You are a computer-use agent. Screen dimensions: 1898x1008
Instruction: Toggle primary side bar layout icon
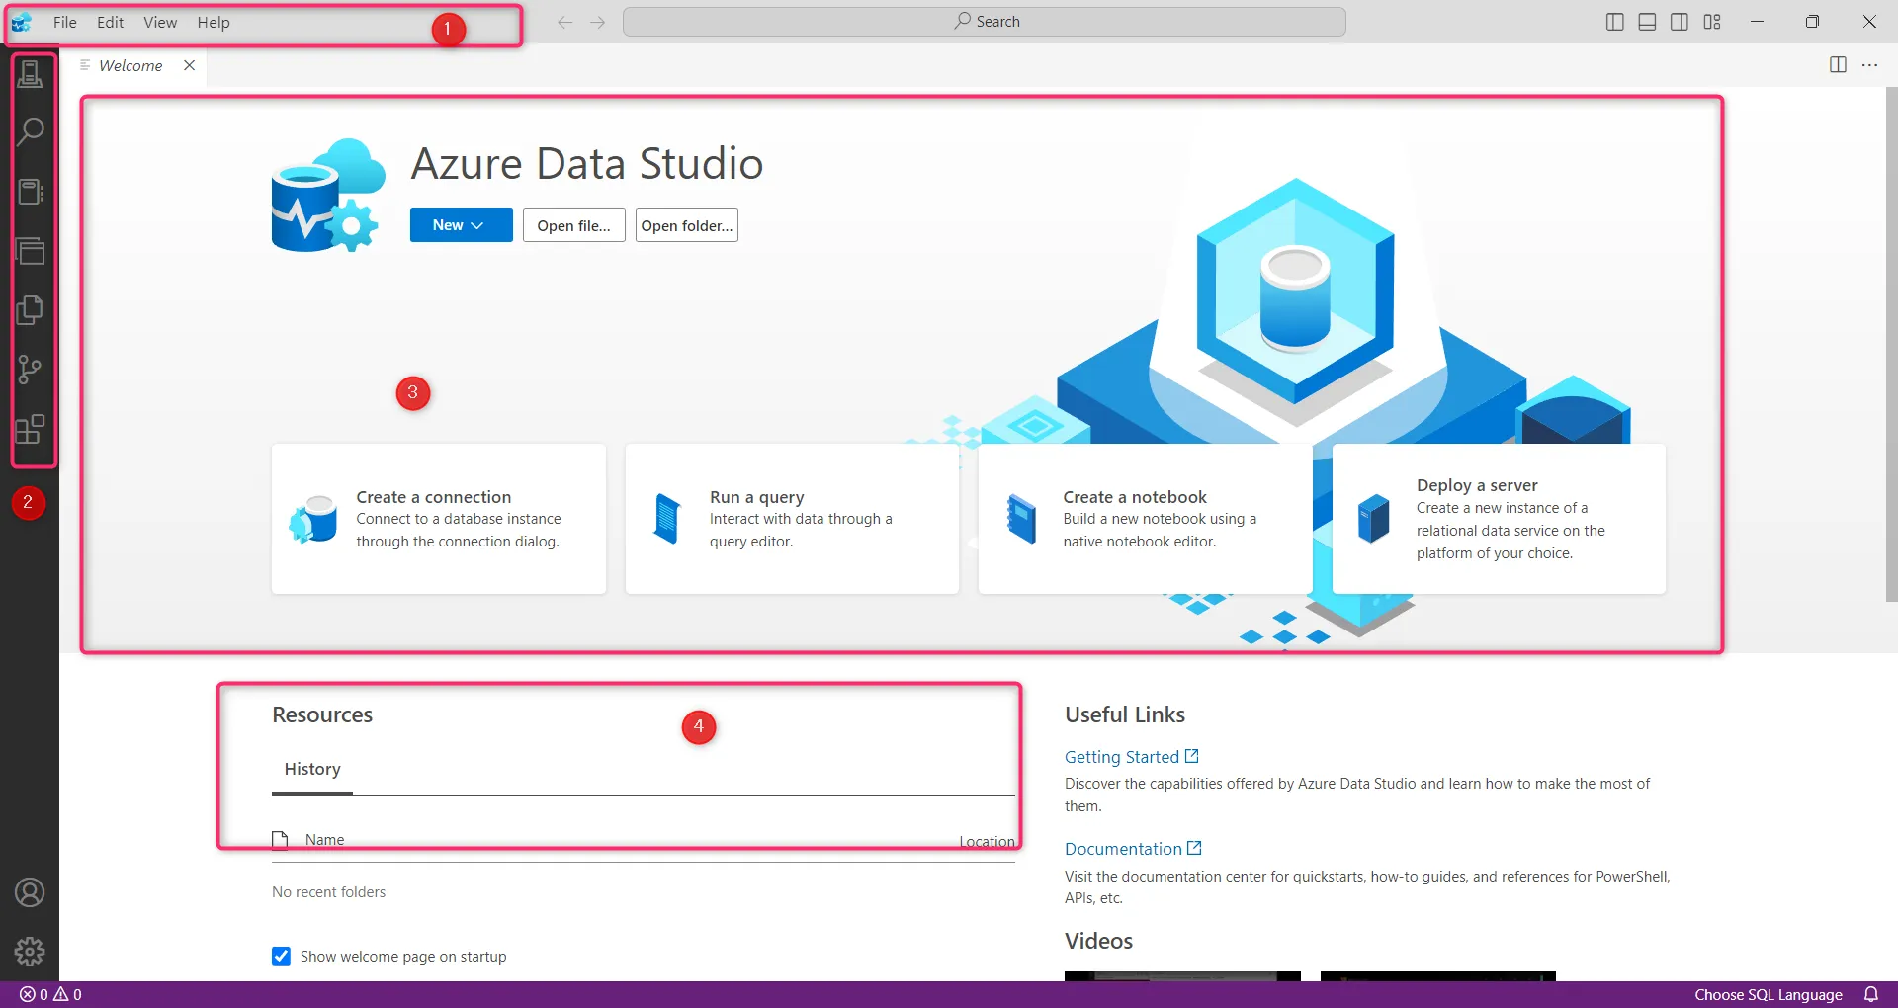pyautogui.click(x=1615, y=22)
